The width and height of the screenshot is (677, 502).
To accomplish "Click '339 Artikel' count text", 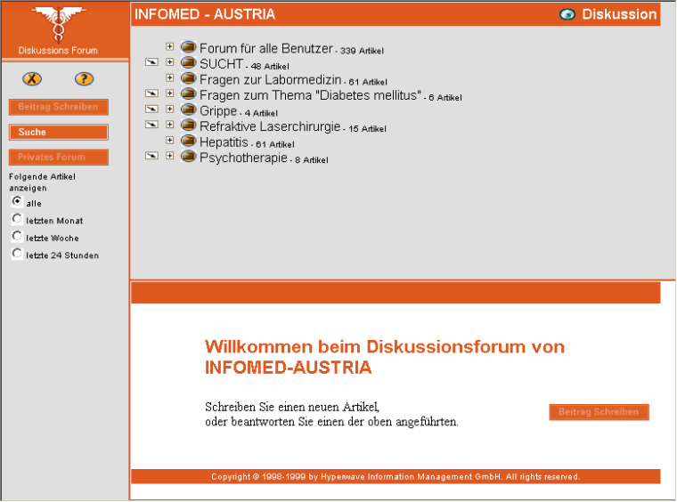I will (x=362, y=51).
